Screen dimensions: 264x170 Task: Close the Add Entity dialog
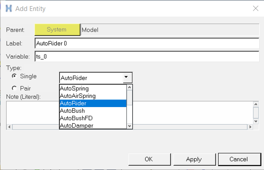256,8
